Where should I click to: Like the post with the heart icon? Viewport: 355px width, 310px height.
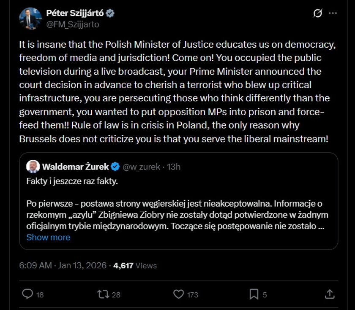(179, 294)
